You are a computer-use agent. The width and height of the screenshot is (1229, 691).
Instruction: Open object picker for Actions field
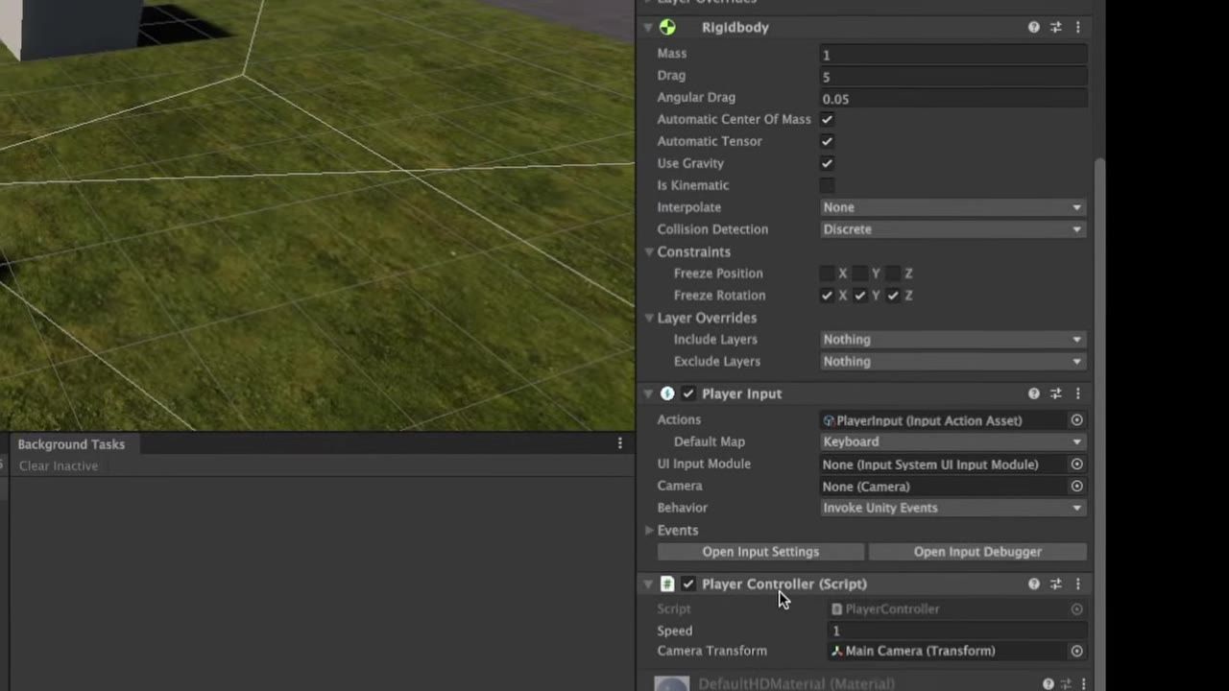pos(1076,420)
